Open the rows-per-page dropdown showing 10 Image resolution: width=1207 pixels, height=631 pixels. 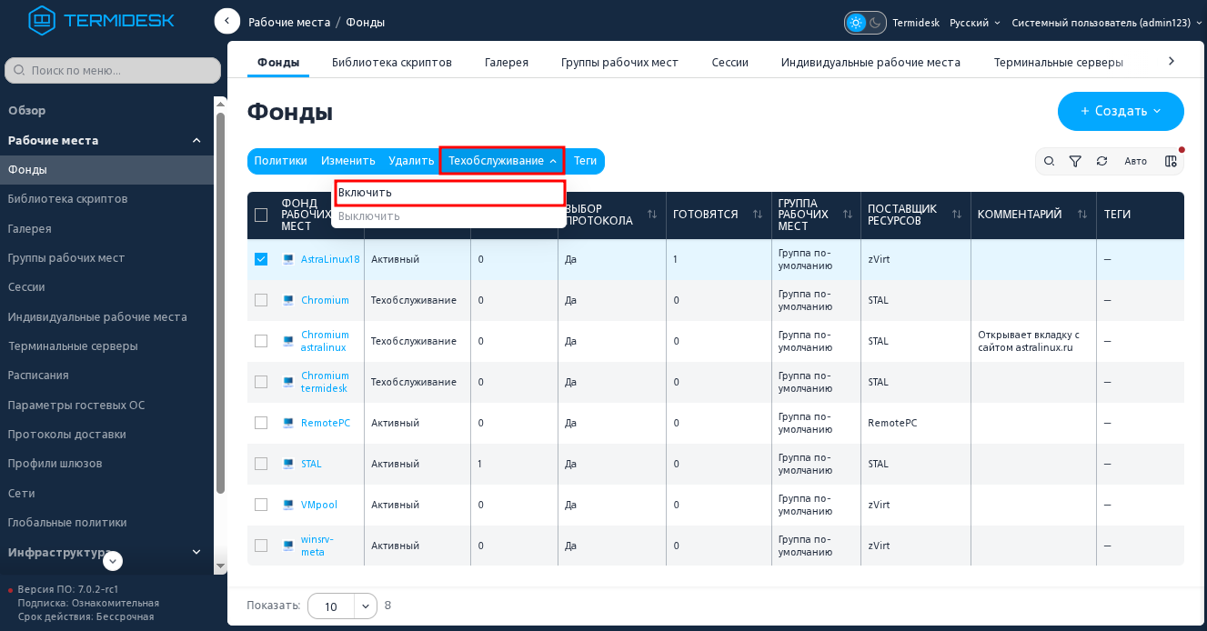tap(342, 606)
